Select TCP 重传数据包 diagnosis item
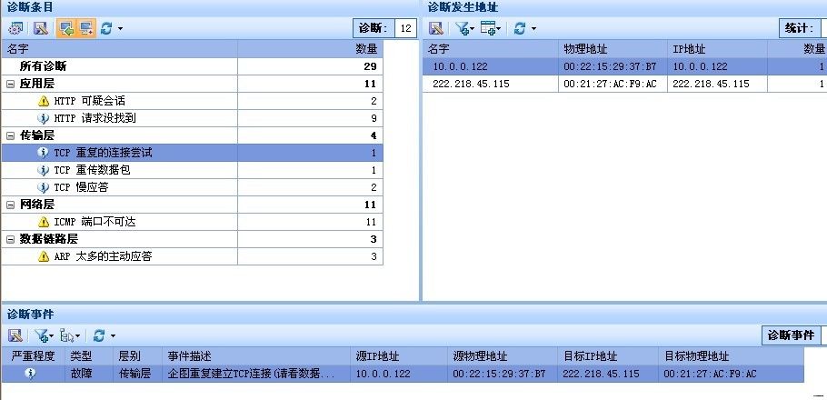The width and height of the screenshot is (827, 400). [x=192, y=170]
